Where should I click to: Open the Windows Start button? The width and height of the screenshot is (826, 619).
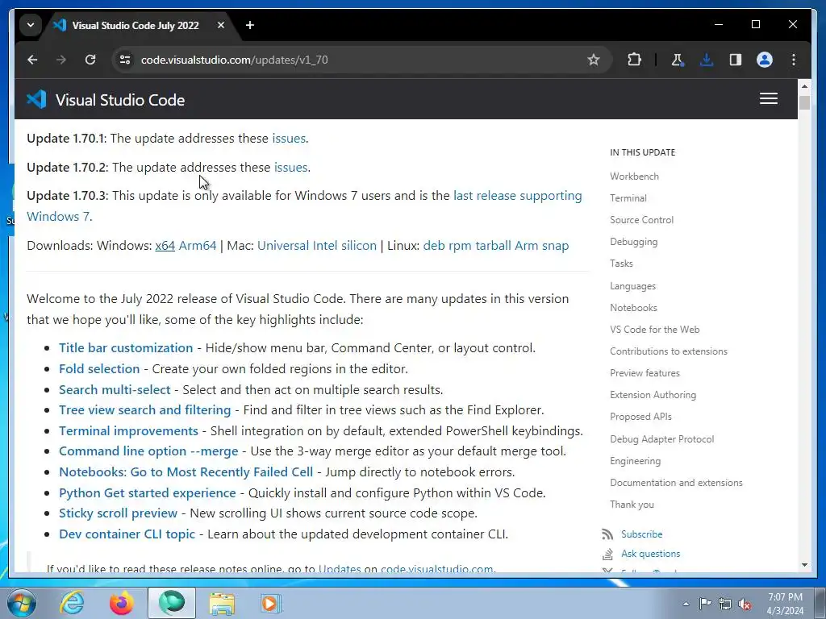pos(22,603)
